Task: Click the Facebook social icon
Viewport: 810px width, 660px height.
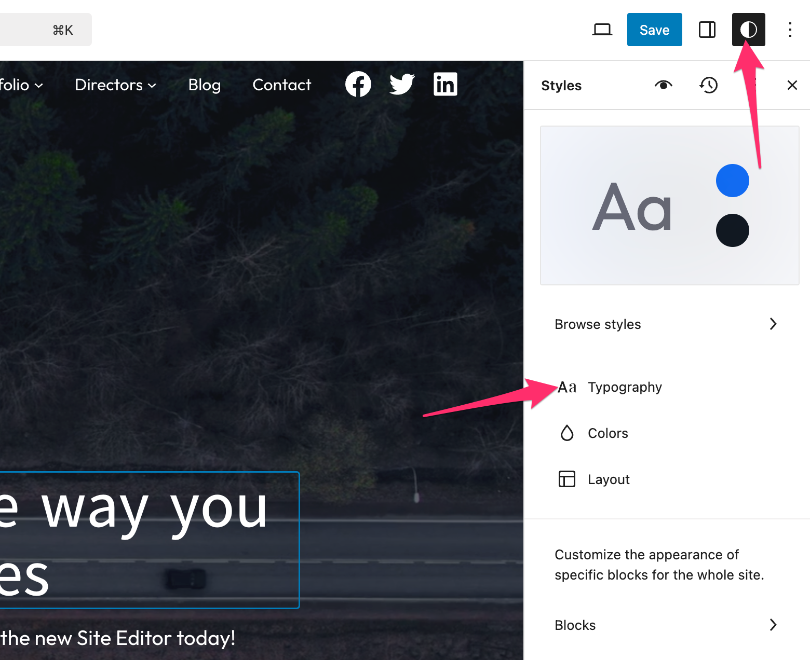Action: pyautogui.click(x=358, y=84)
